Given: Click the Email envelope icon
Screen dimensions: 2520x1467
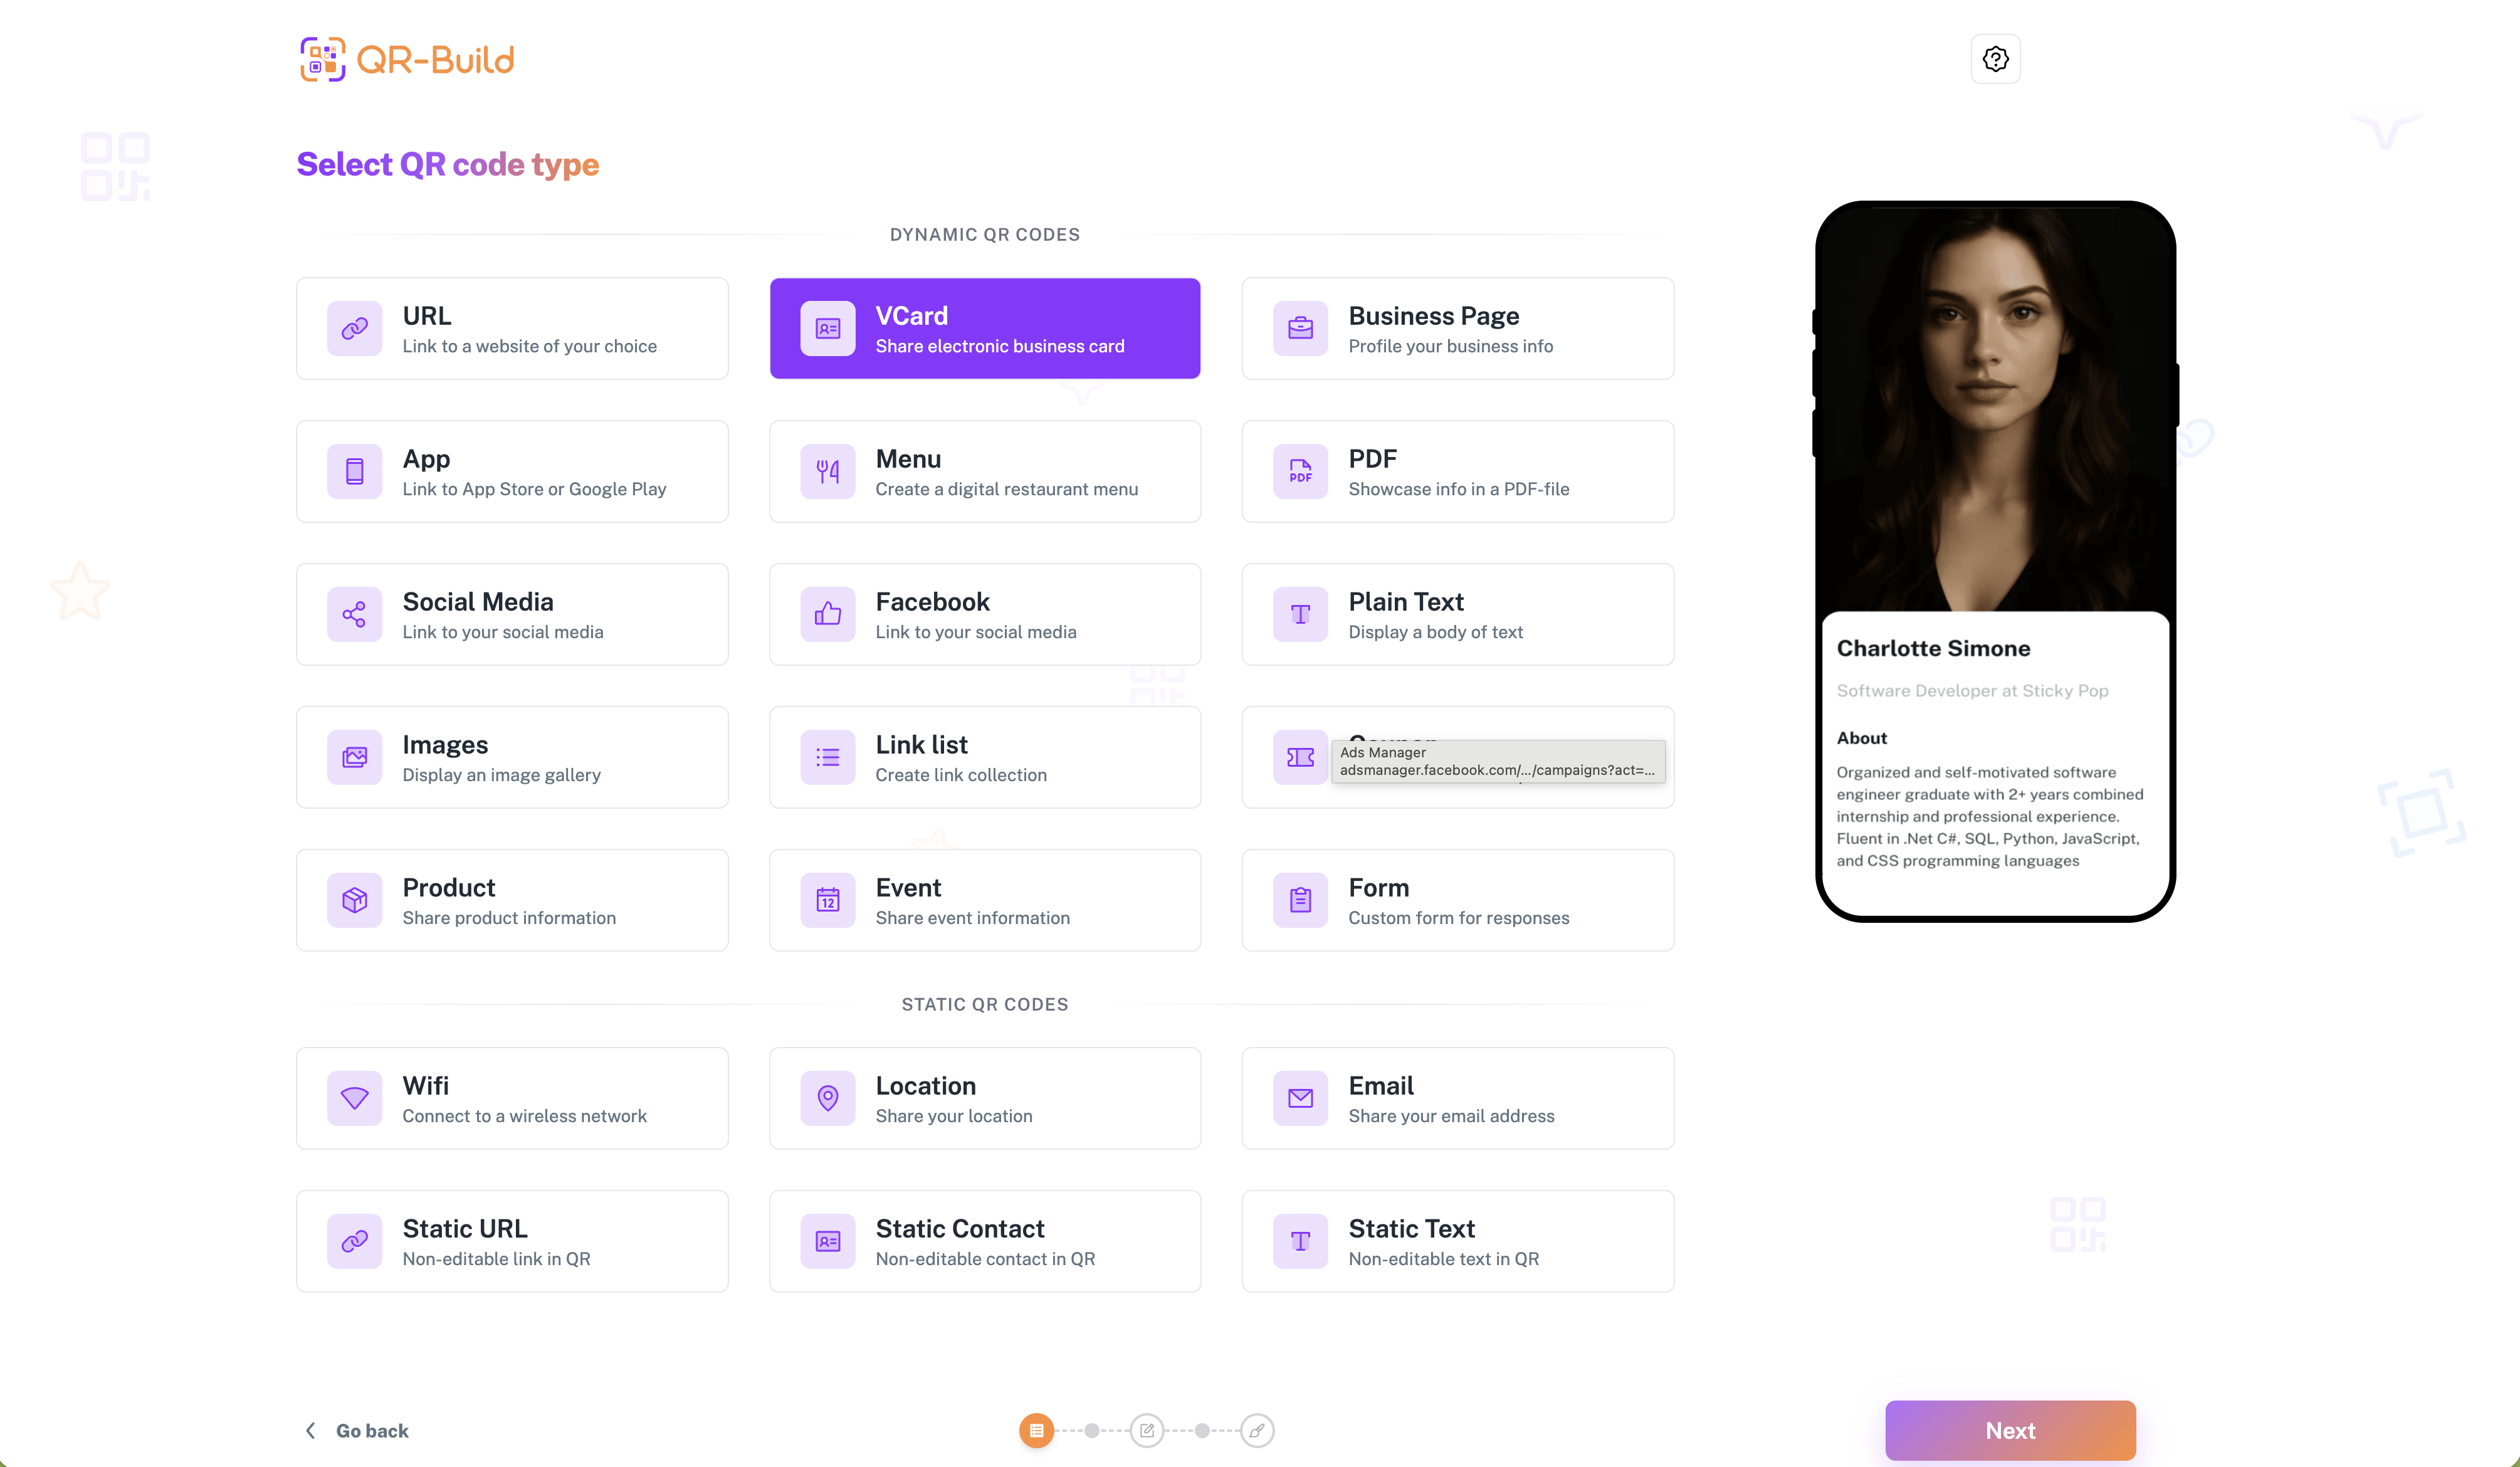Looking at the screenshot, I should click(x=1300, y=1098).
